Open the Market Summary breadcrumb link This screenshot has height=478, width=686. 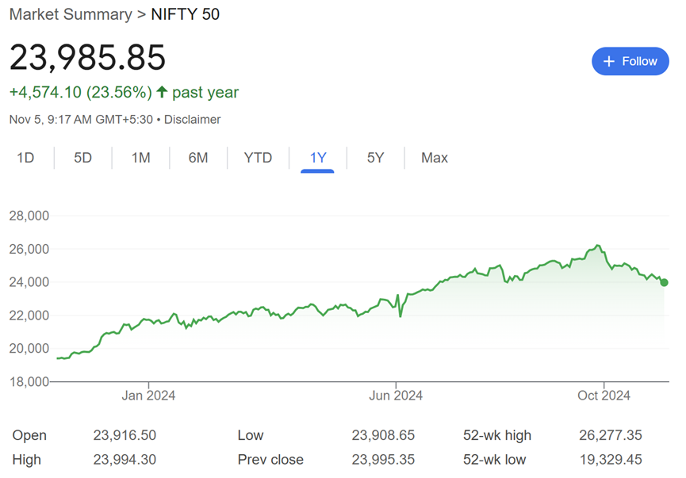(x=71, y=14)
